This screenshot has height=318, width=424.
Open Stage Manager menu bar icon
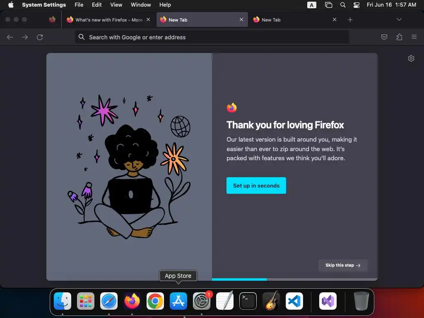tap(328, 5)
